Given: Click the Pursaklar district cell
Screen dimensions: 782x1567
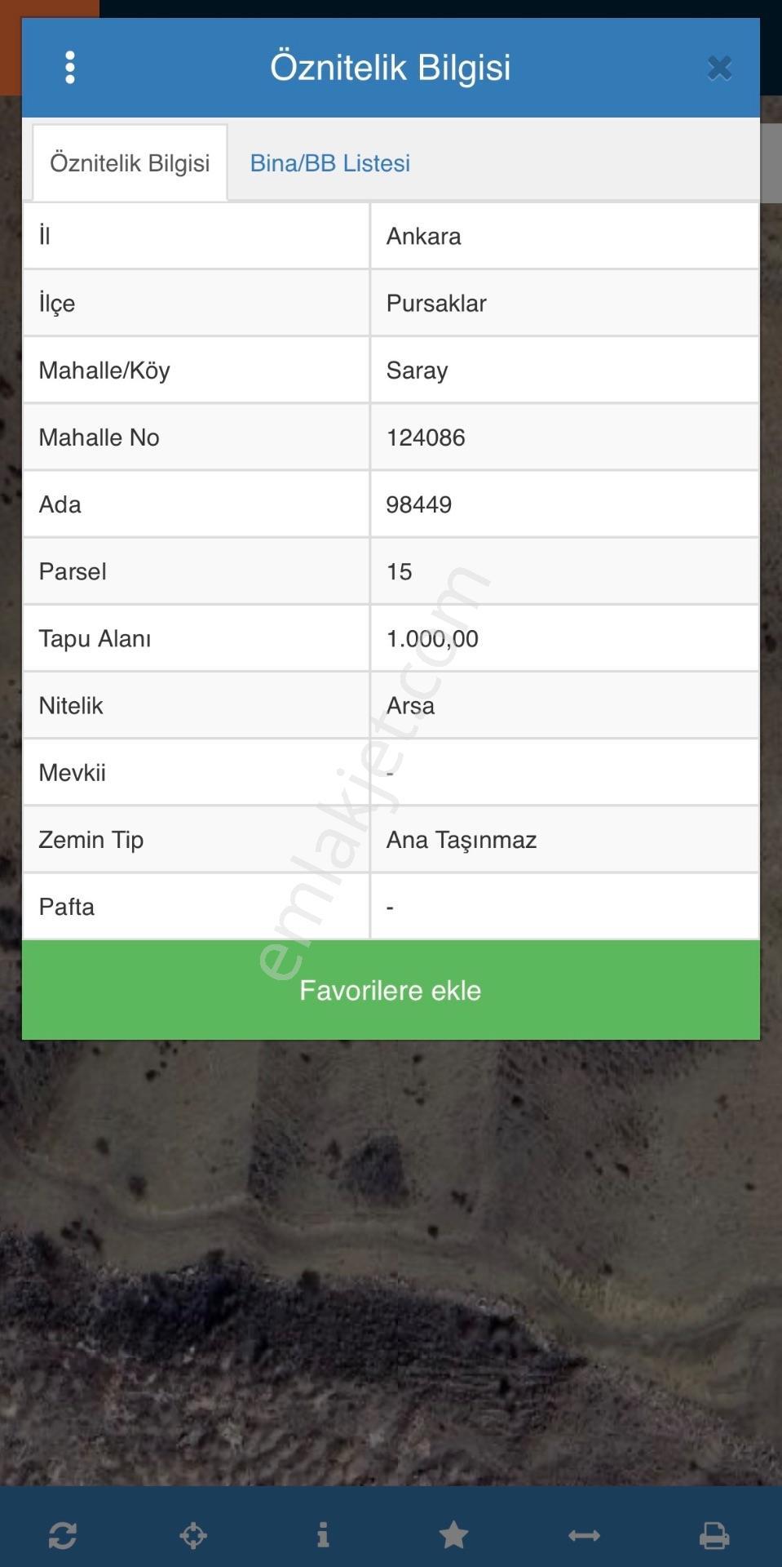Looking at the screenshot, I should pyautogui.click(x=564, y=303).
